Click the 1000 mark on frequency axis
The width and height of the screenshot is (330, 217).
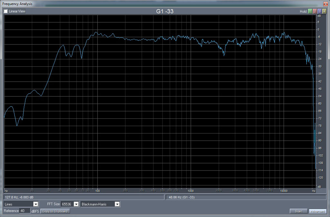(191, 191)
